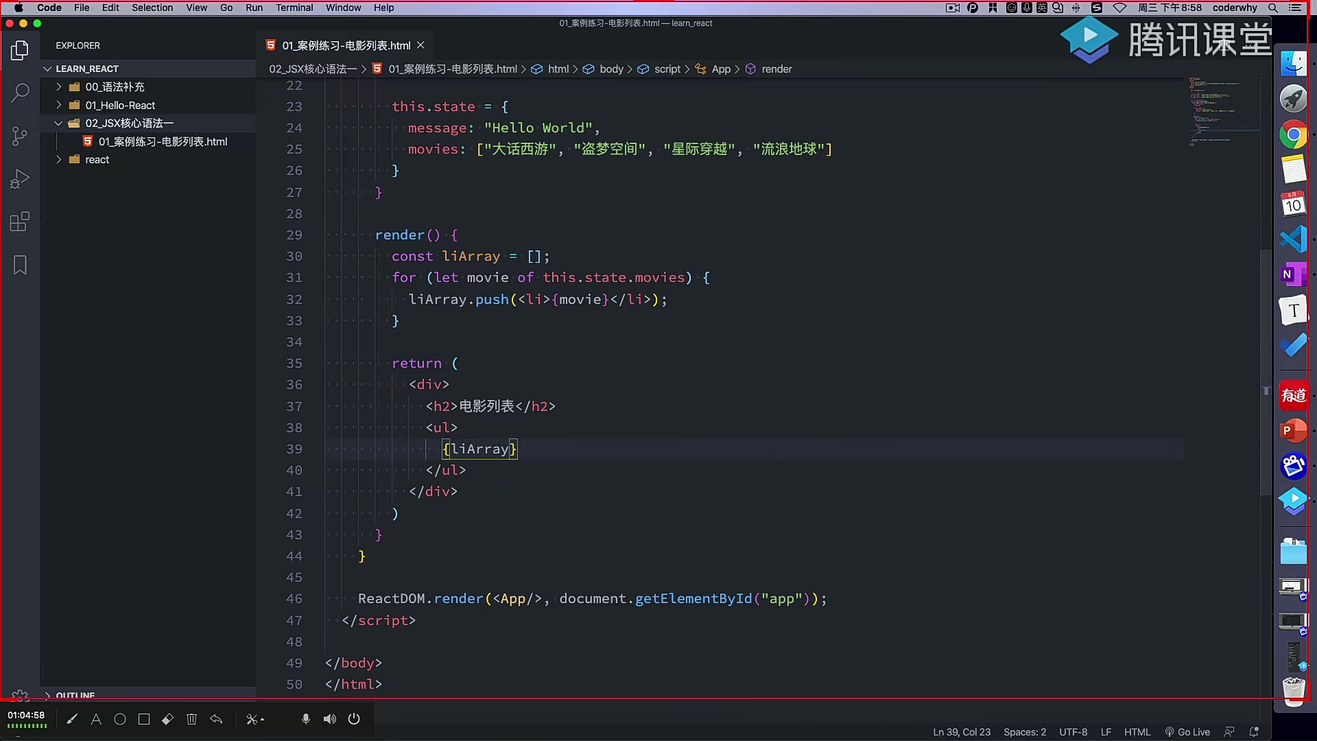Select the eraser tool in recorder toolbar
The image size is (1317, 741).
pos(167,719)
